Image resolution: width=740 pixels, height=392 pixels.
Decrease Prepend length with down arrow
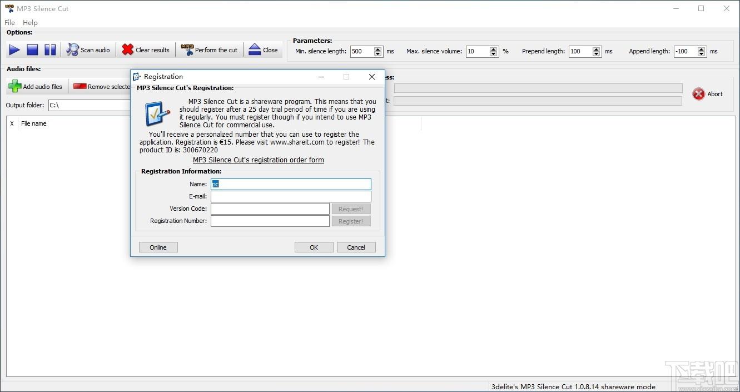pos(597,54)
